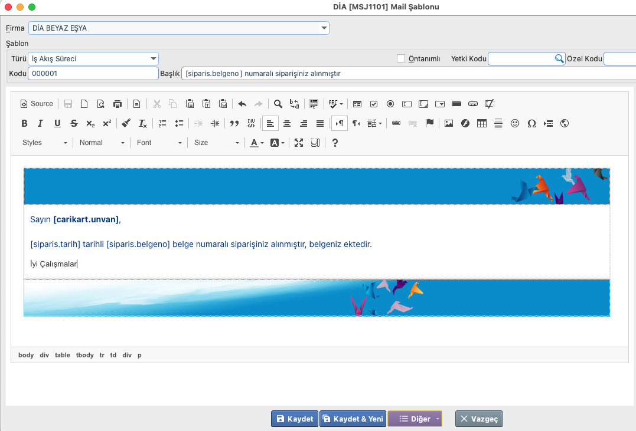Open the text color picker

(x=256, y=143)
